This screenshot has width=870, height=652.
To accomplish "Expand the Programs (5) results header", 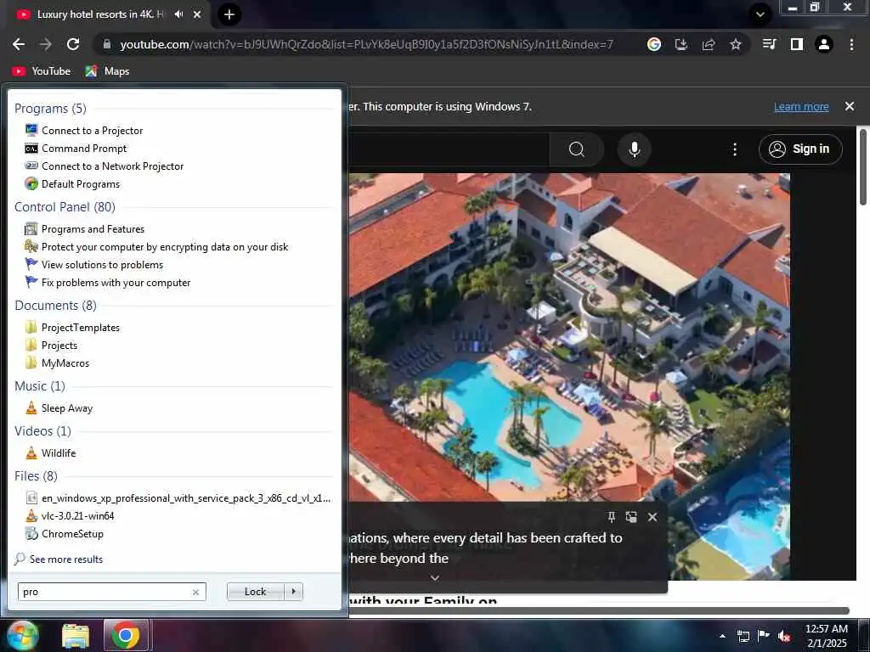I will (50, 108).
